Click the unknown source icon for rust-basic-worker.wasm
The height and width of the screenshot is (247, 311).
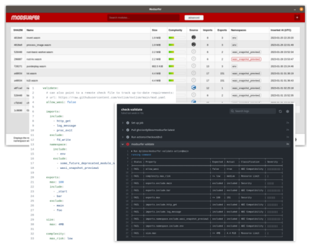tap(194, 52)
